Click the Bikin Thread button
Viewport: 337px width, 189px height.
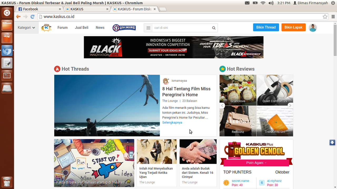(266, 27)
